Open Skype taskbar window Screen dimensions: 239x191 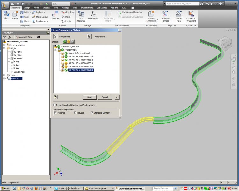pos(69,188)
